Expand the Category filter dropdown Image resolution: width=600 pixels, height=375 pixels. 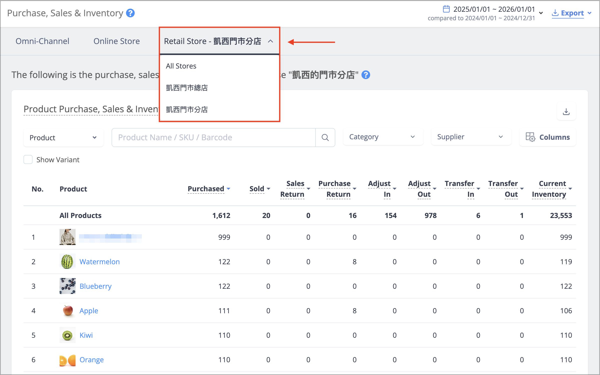[x=383, y=137]
